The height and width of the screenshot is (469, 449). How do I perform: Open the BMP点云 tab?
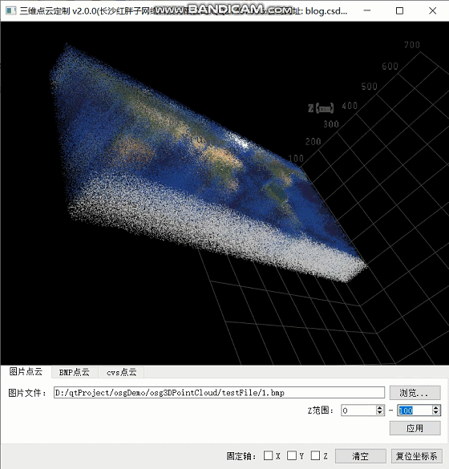pyautogui.click(x=75, y=372)
